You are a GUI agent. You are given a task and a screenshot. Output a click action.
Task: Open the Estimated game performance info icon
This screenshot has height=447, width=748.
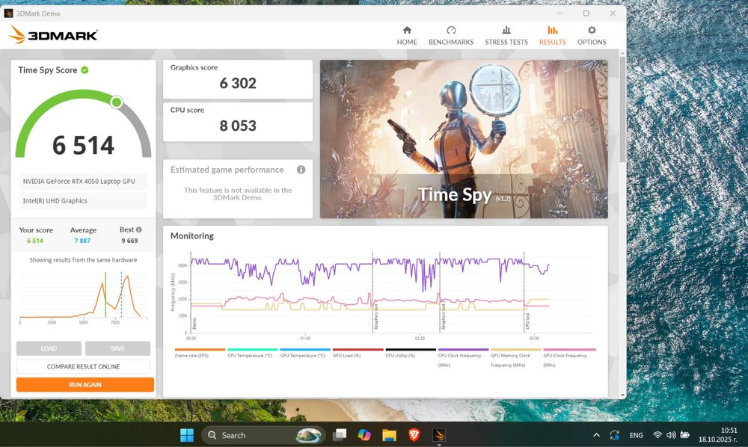point(301,170)
